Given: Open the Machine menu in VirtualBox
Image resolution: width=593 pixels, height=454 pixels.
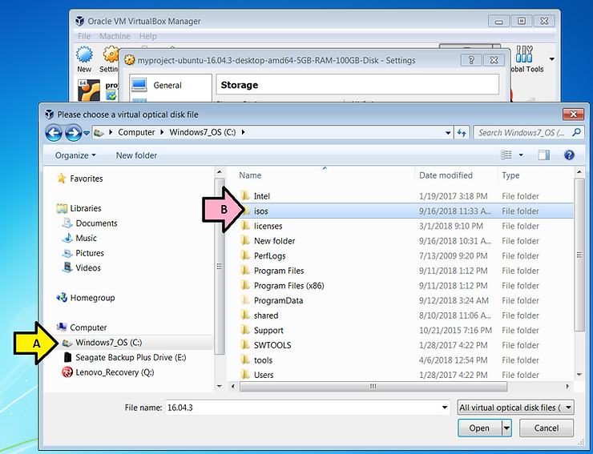Looking at the screenshot, I should (115, 37).
